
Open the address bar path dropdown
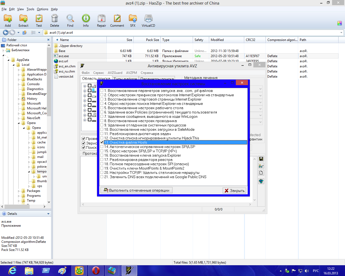click(x=341, y=33)
